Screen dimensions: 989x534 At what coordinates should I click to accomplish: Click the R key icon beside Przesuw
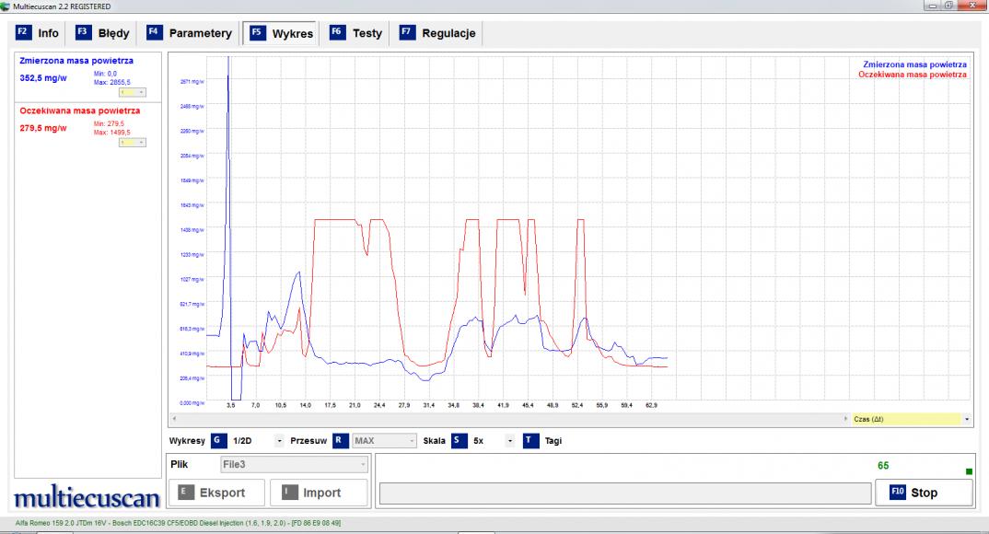point(339,440)
